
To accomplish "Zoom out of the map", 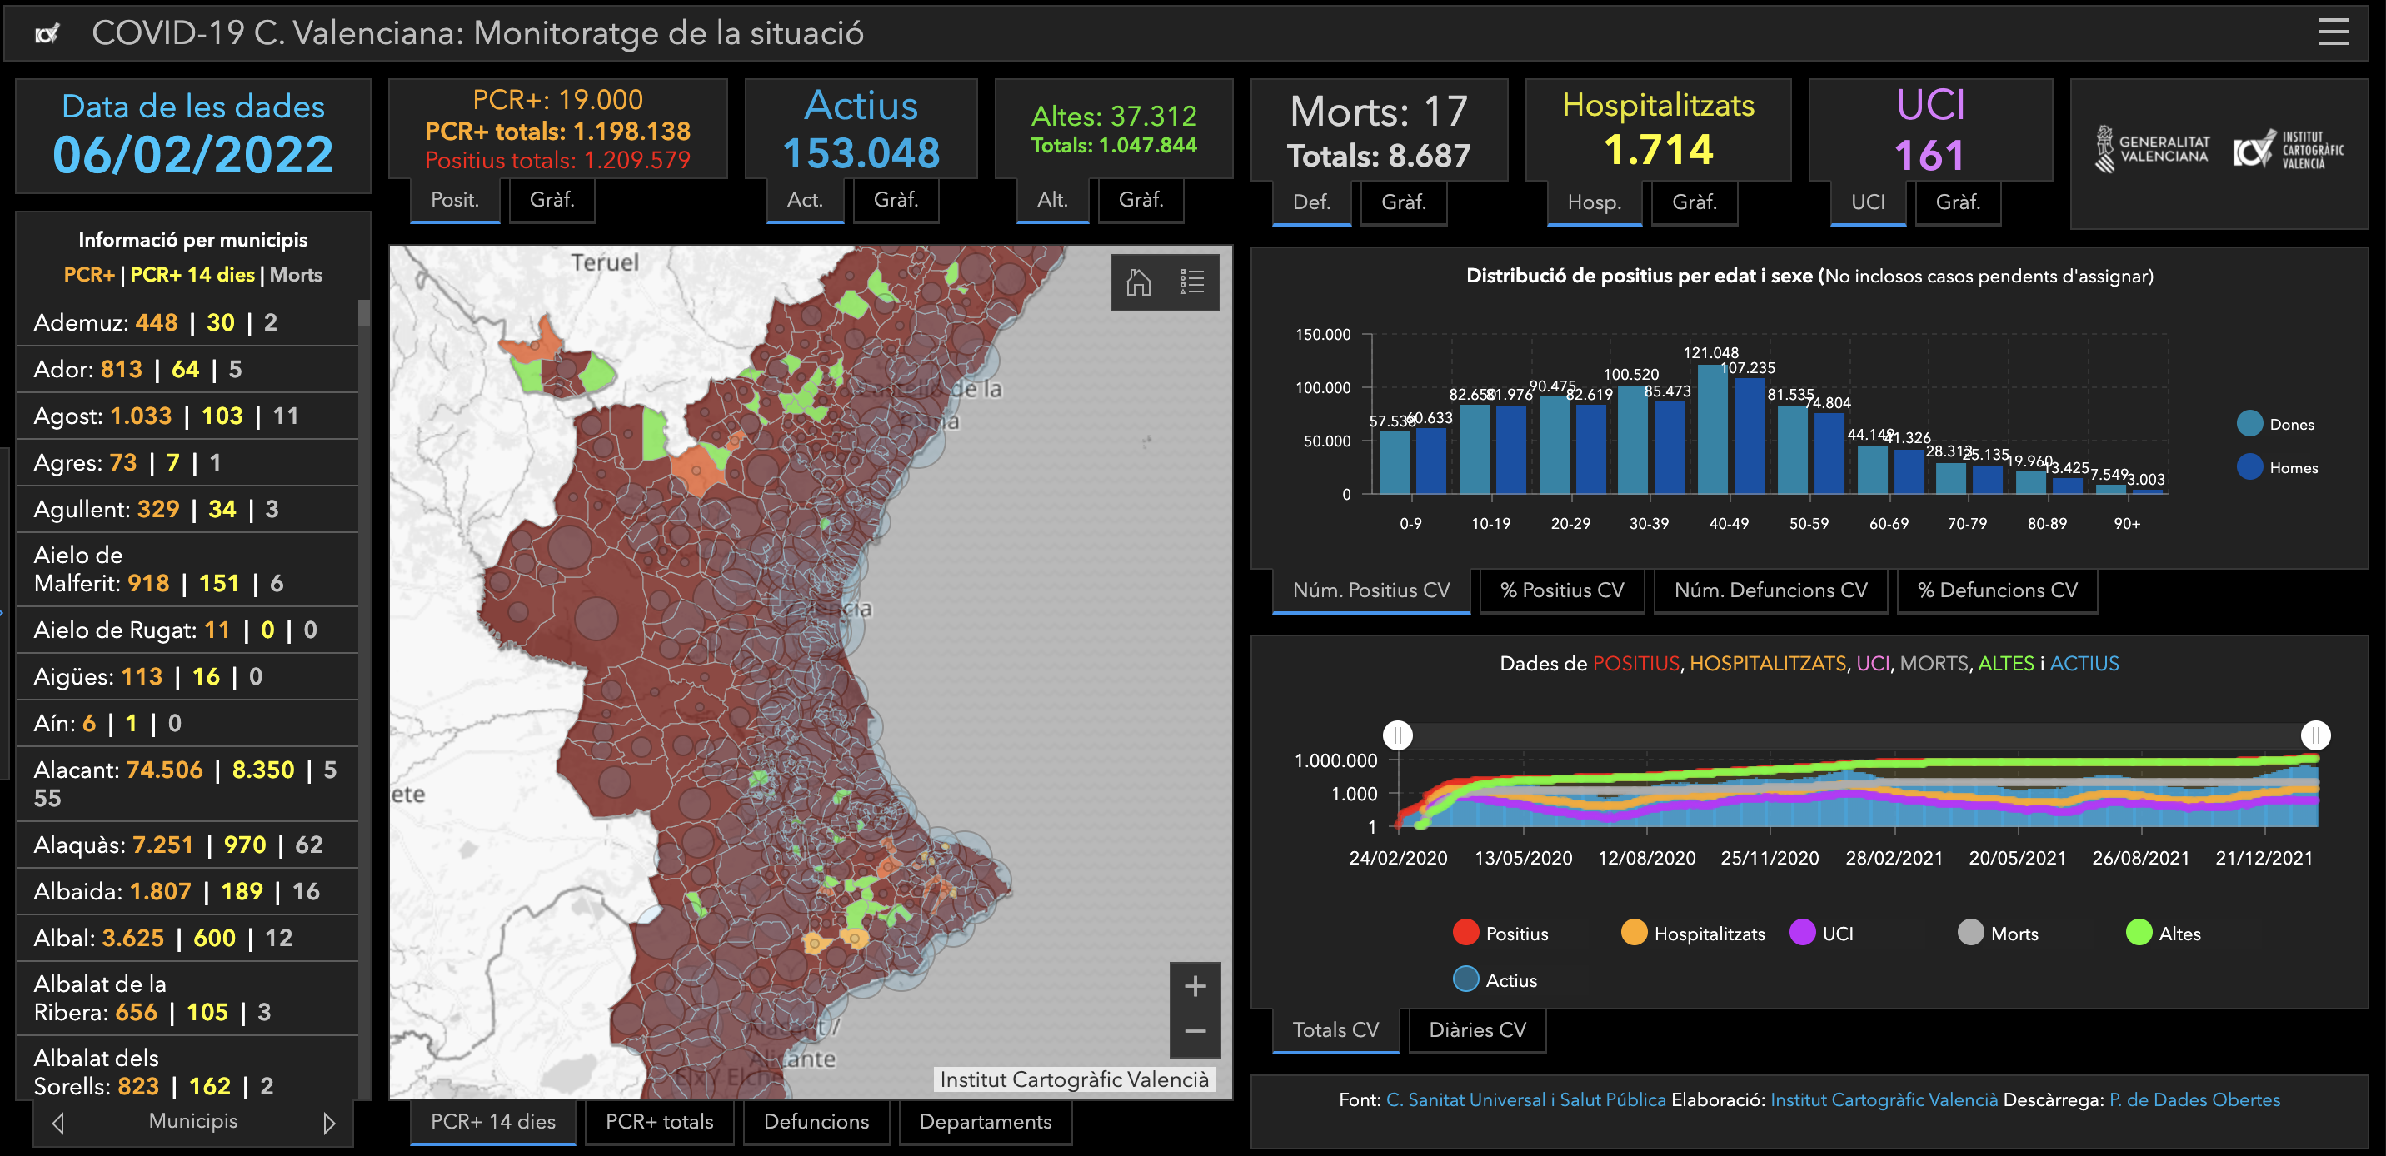I will [1194, 1031].
